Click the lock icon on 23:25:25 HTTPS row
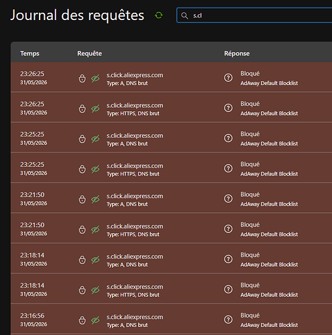 click(x=82, y=169)
